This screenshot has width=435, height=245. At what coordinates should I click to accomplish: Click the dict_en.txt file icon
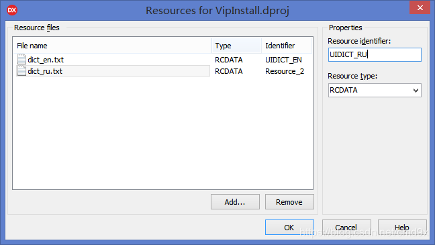pyautogui.click(x=21, y=59)
